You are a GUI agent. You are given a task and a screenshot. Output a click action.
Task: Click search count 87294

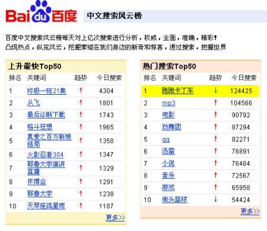241,127
